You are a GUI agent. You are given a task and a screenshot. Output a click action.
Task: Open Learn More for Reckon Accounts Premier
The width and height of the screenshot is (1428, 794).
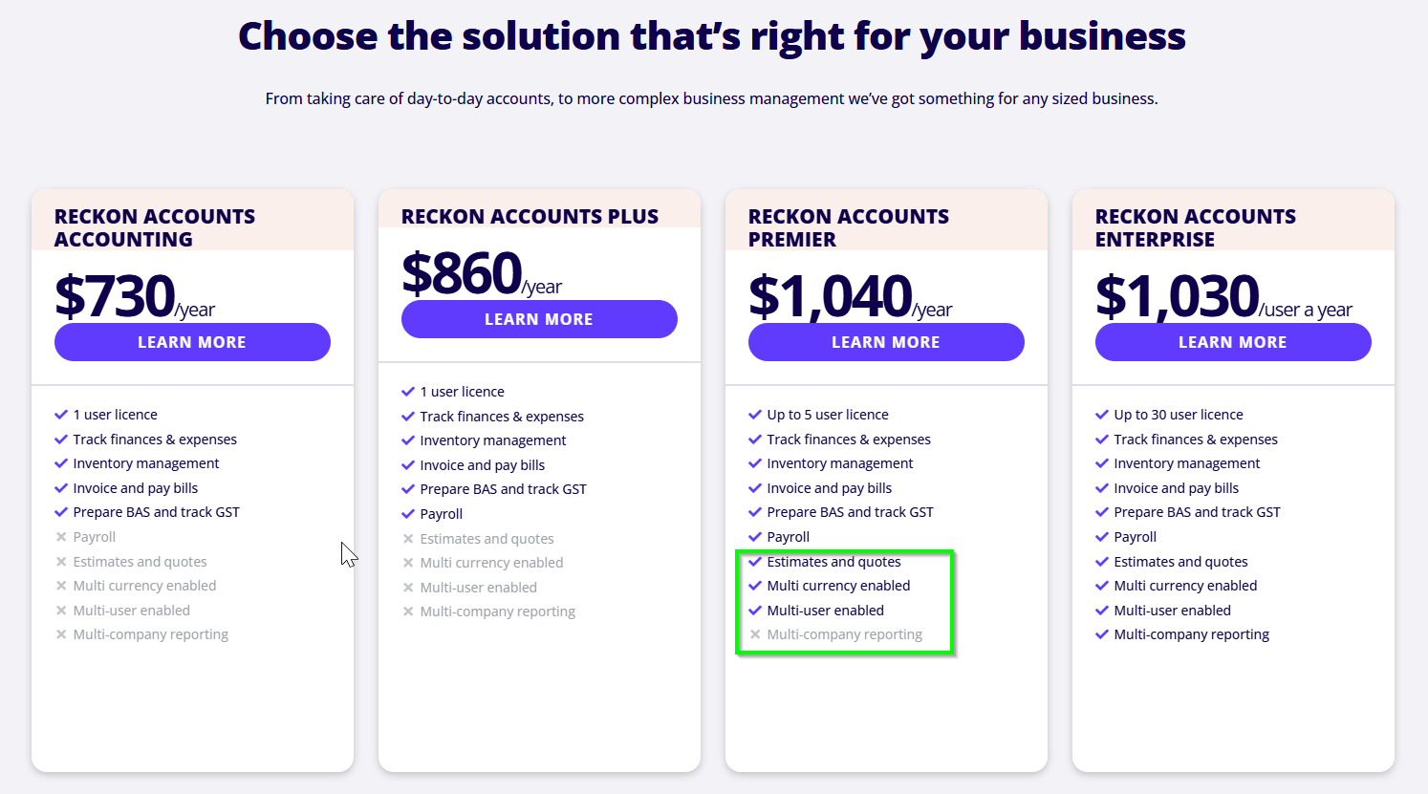tap(886, 342)
